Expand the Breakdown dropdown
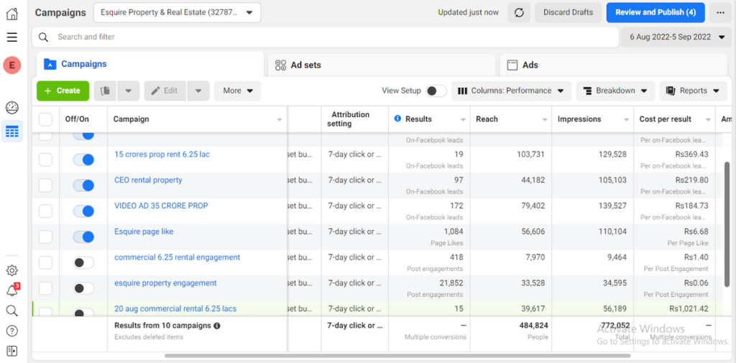 point(615,91)
